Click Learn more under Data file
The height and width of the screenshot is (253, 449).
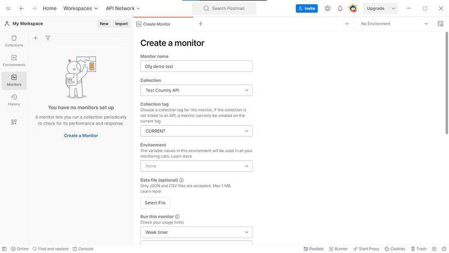point(151,192)
